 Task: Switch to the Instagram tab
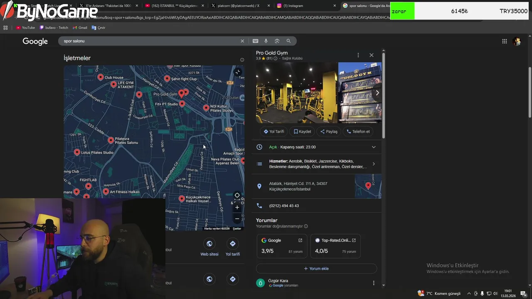306,6
